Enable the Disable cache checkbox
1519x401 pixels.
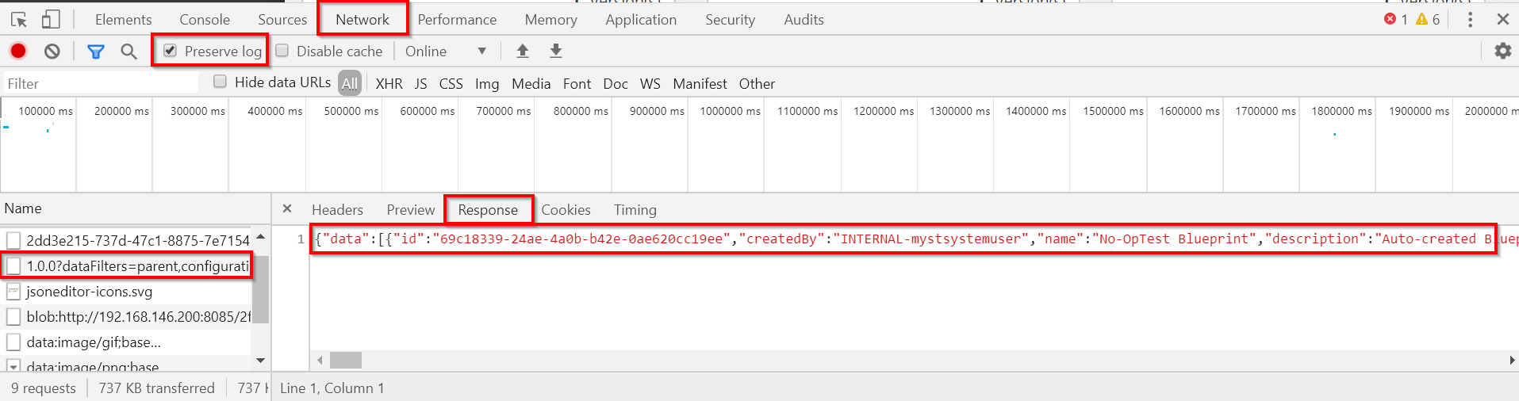tap(282, 51)
